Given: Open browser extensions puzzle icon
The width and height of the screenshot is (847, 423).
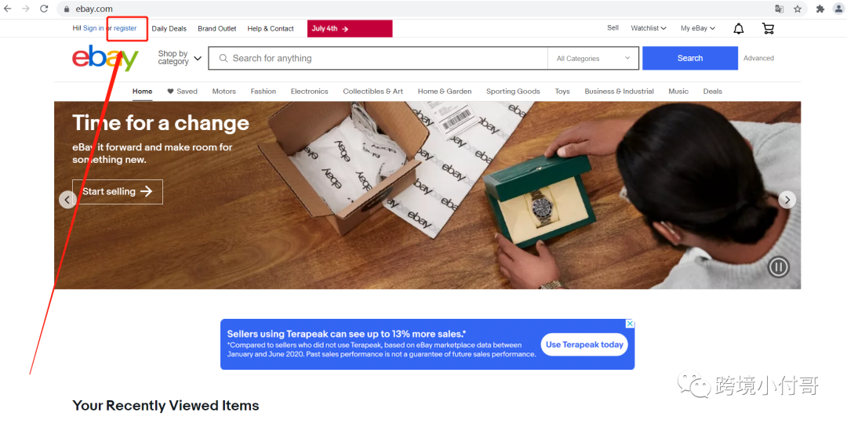Looking at the screenshot, I should tap(820, 9).
